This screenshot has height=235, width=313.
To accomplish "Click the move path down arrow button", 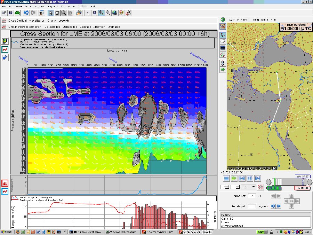I will (292, 206).
